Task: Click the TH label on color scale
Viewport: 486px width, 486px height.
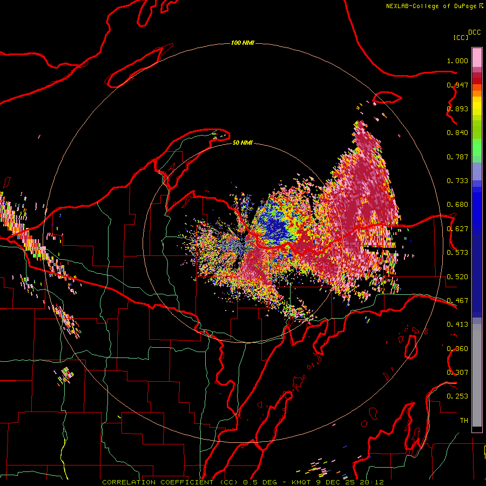Action: tap(464, 421)
